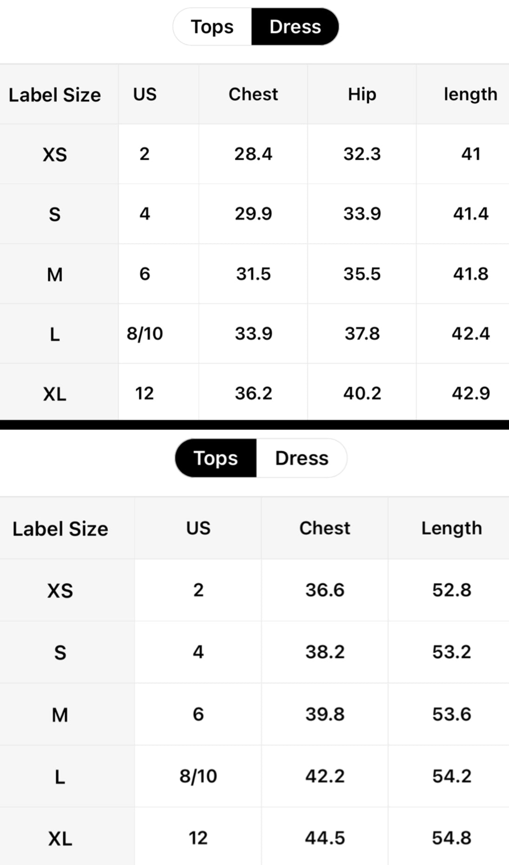Select the length value 54.8 for tops size XL

451,837
